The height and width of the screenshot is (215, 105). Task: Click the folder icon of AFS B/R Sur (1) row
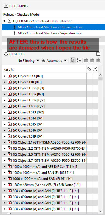click(x=9, y=167)
